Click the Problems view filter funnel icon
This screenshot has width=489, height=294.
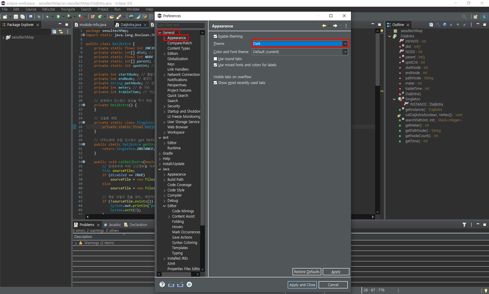pyautogui.click(x=464, y=225)
